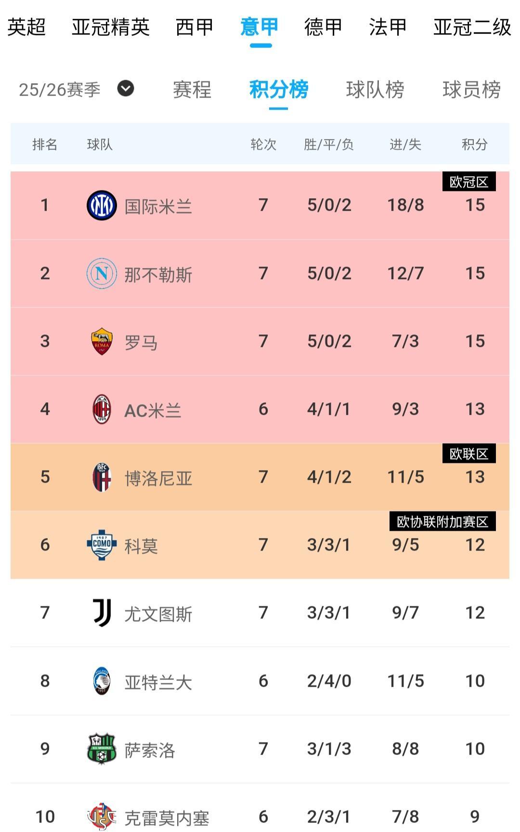
Task: Select the 球员榜 player rankings tab
Action: 471,90
